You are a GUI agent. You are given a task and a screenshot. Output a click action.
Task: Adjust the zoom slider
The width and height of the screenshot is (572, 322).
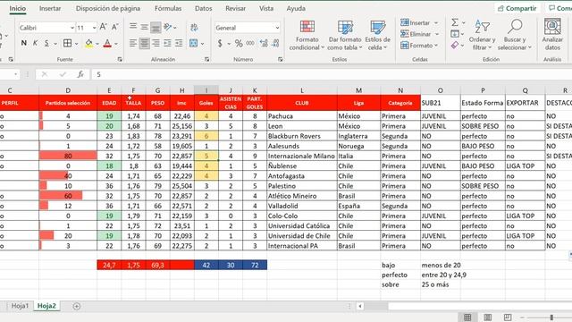pyautogui.click(x=551, y=318)
